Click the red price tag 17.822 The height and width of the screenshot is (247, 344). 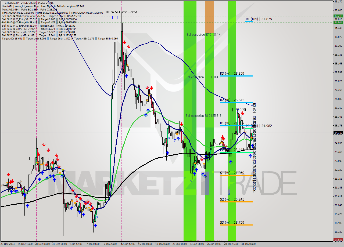coord(338,239)
